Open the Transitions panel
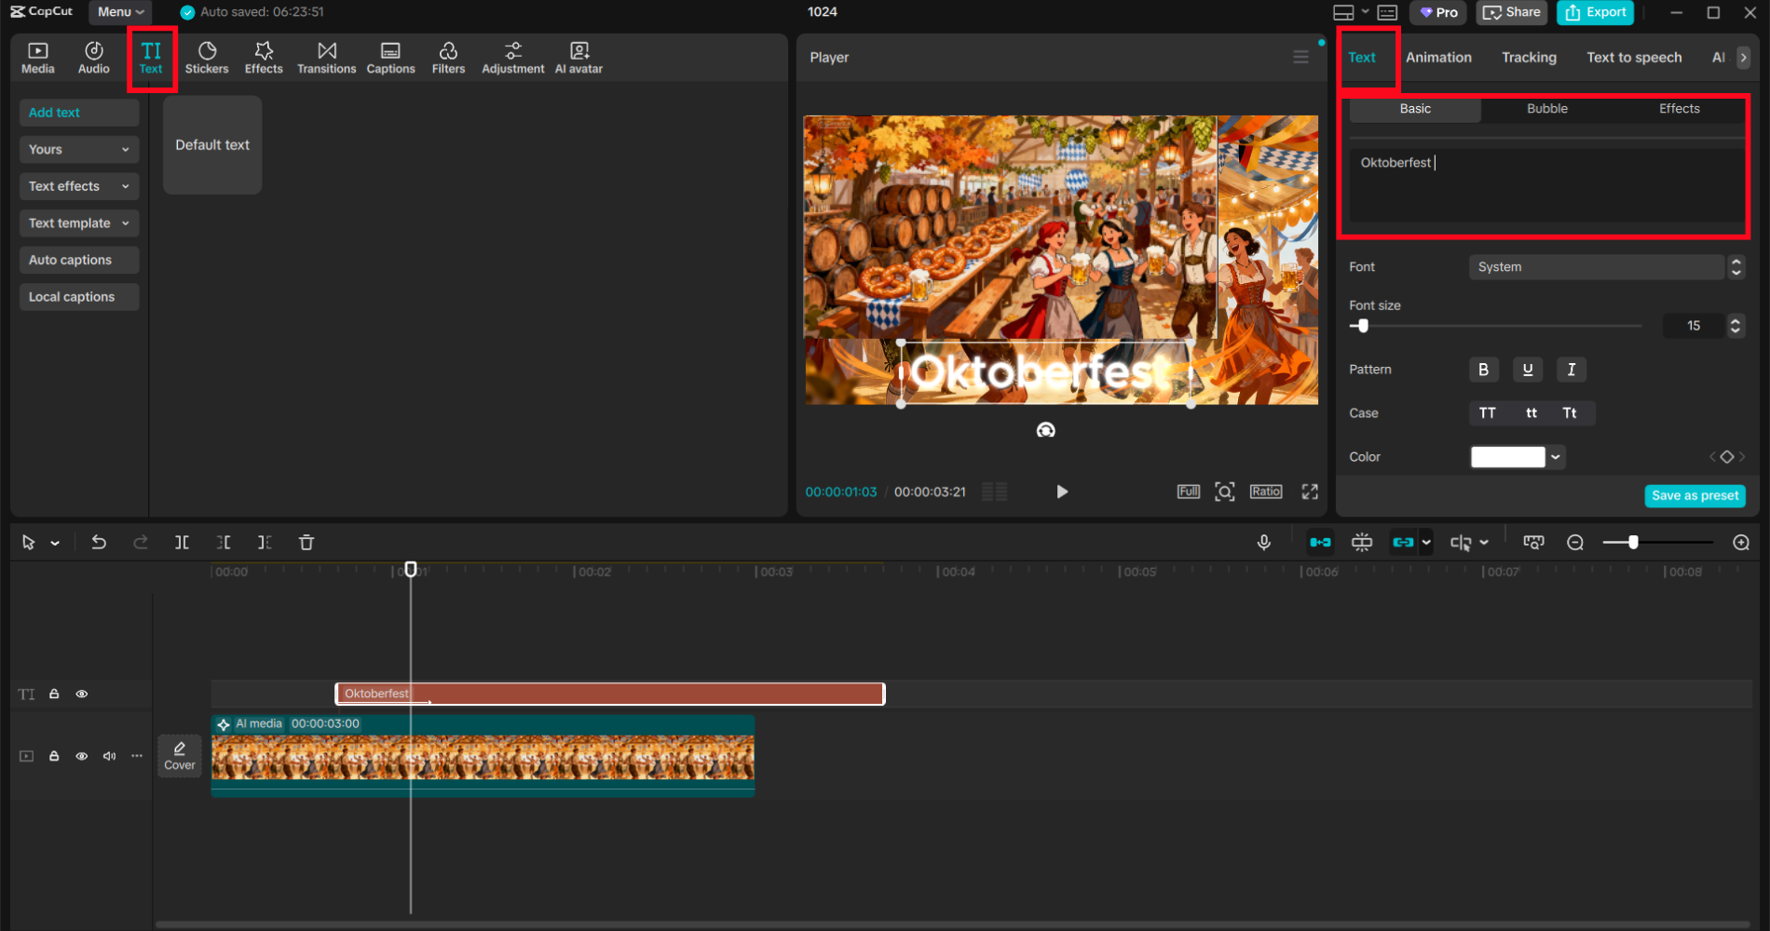 [x=326, y=57]
